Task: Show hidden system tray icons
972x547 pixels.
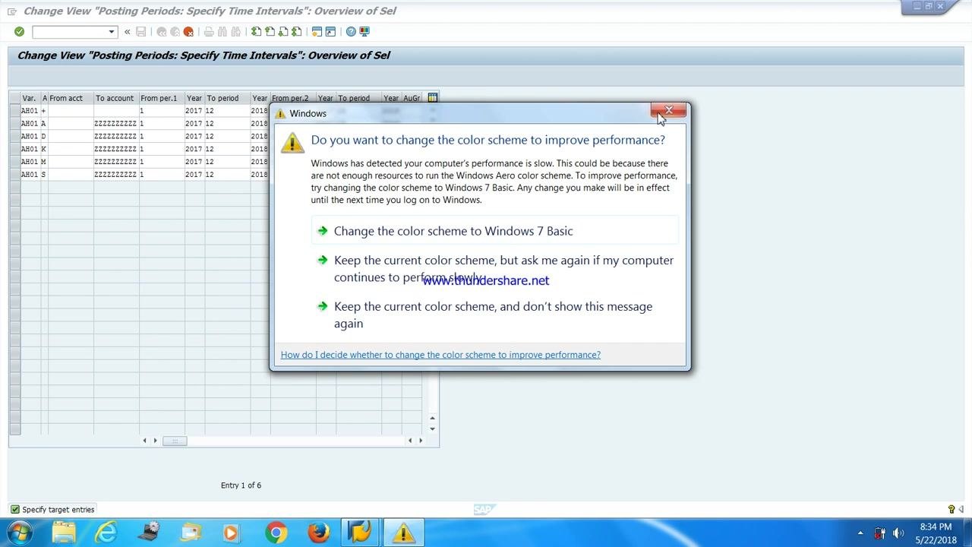Action: pyautogui.click(x=860, y=533)
